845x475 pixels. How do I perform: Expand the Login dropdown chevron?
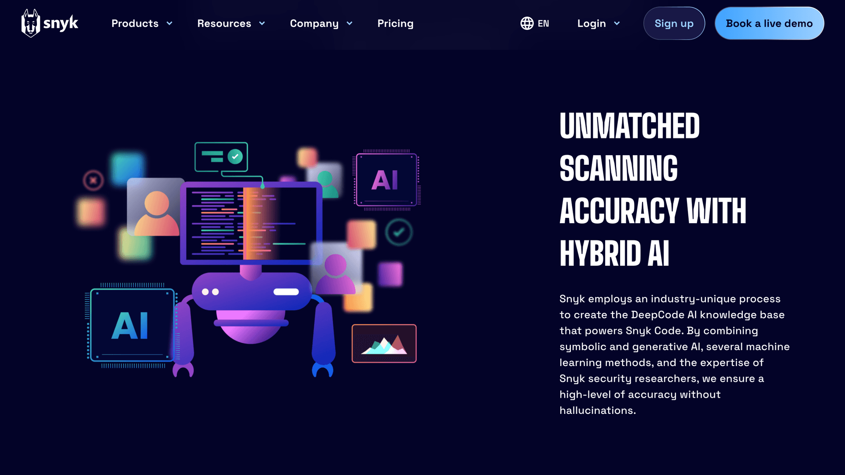617,23
